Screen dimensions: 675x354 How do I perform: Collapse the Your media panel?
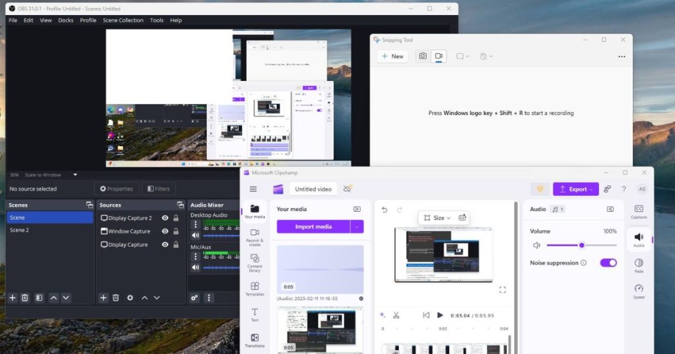[357, 209]
